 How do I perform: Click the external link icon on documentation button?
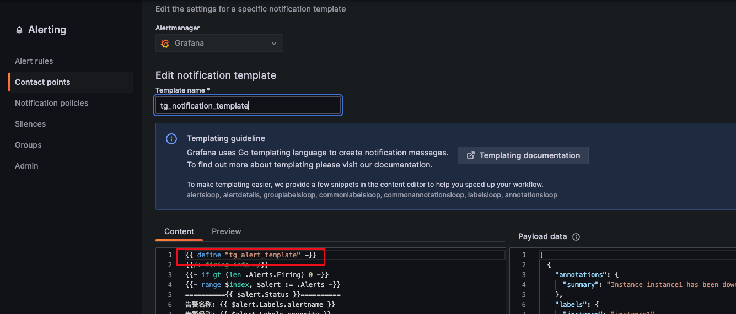tap(471, 155)
